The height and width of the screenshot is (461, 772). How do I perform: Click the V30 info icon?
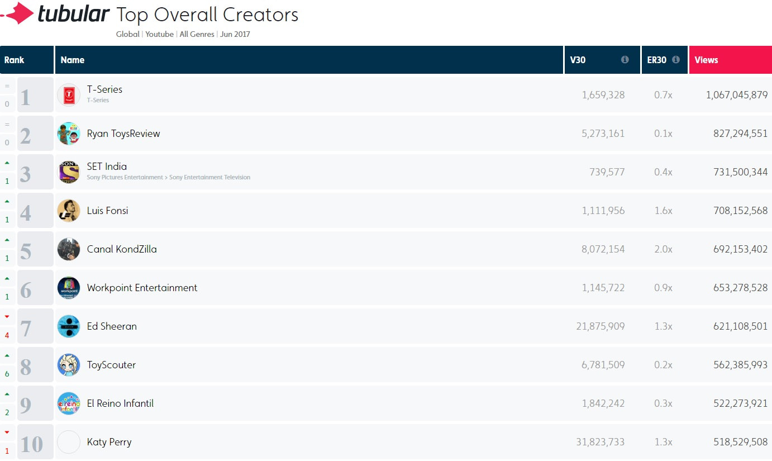pos(625,60)
